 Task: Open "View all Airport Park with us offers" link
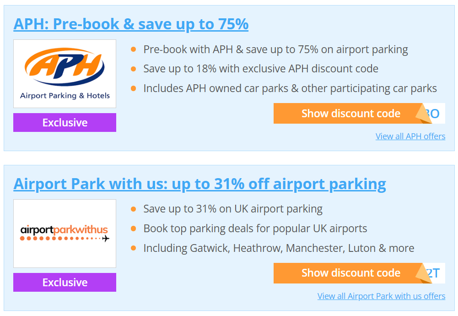coord(381,296)
